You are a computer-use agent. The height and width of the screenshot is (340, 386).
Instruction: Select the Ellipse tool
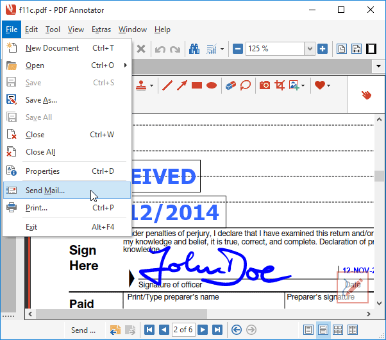click(212, 85)
